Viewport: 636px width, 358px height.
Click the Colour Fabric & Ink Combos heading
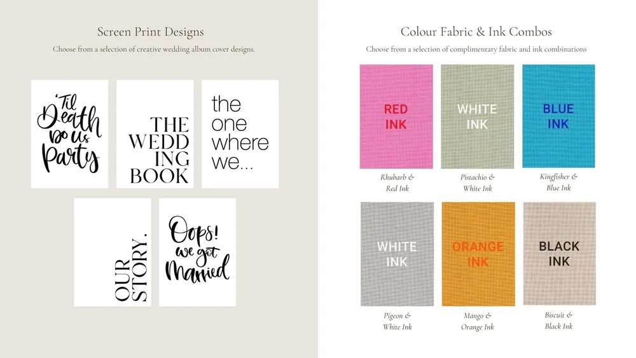(476, 32)
